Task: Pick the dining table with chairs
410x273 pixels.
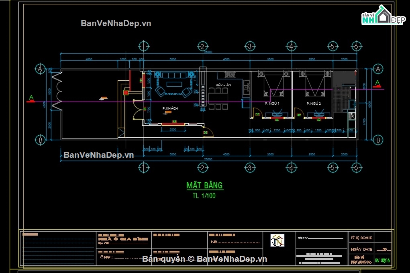Action: pyautogui.click(x=218, y=99)
